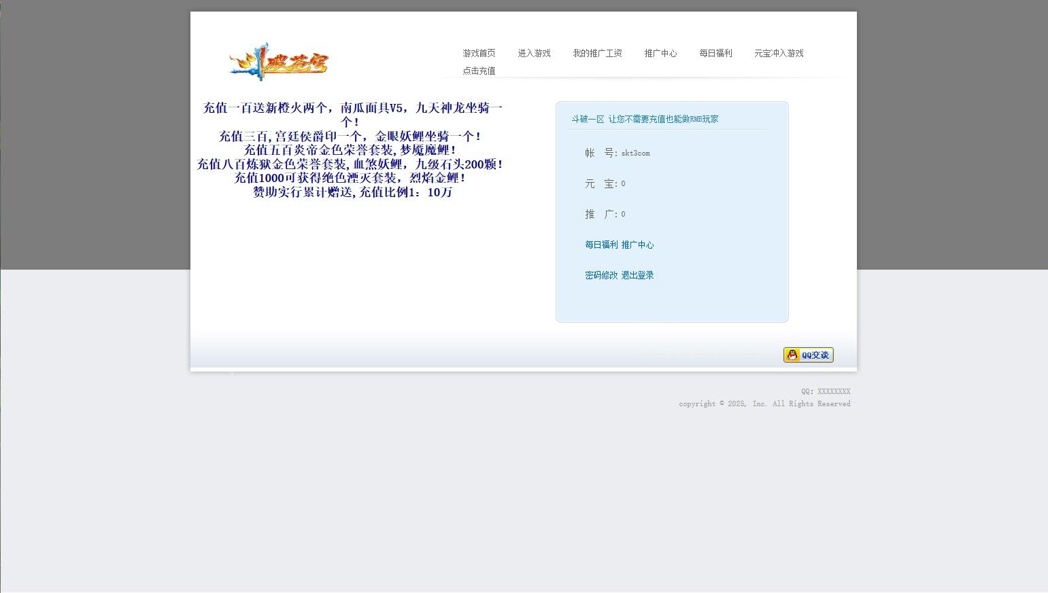The height and width of the screenshot is (593, 1048).
Task: Navigate to 推广中心 from top bar
Action: coord(660,53)
